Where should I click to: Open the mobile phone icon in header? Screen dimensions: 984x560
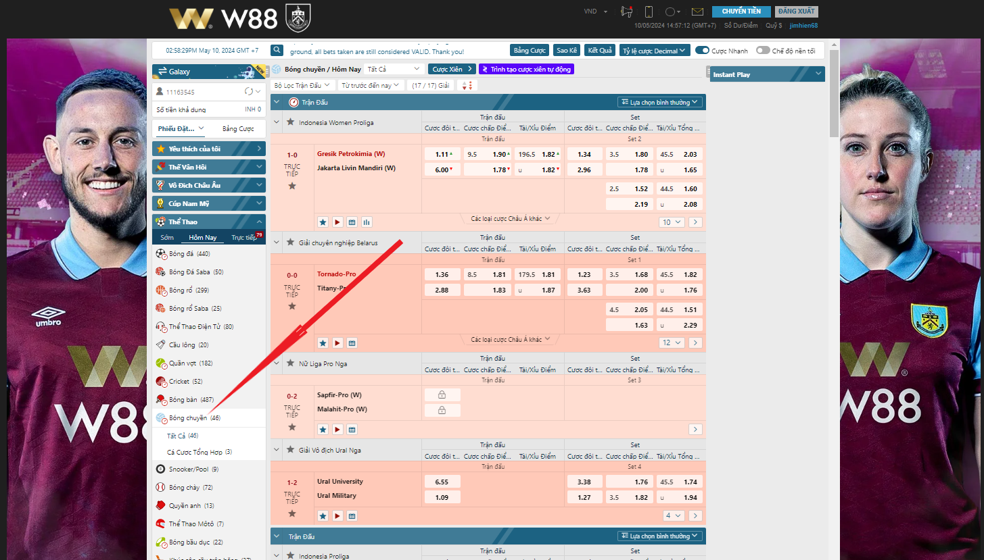[x=649, y=11]
